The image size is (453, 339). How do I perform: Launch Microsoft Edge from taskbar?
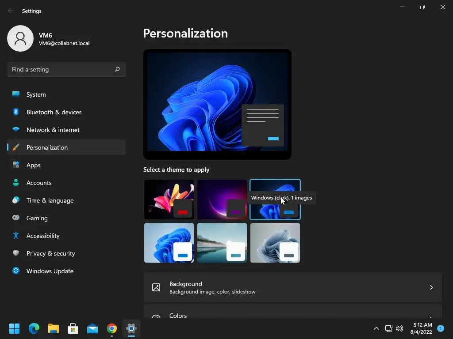34,328
